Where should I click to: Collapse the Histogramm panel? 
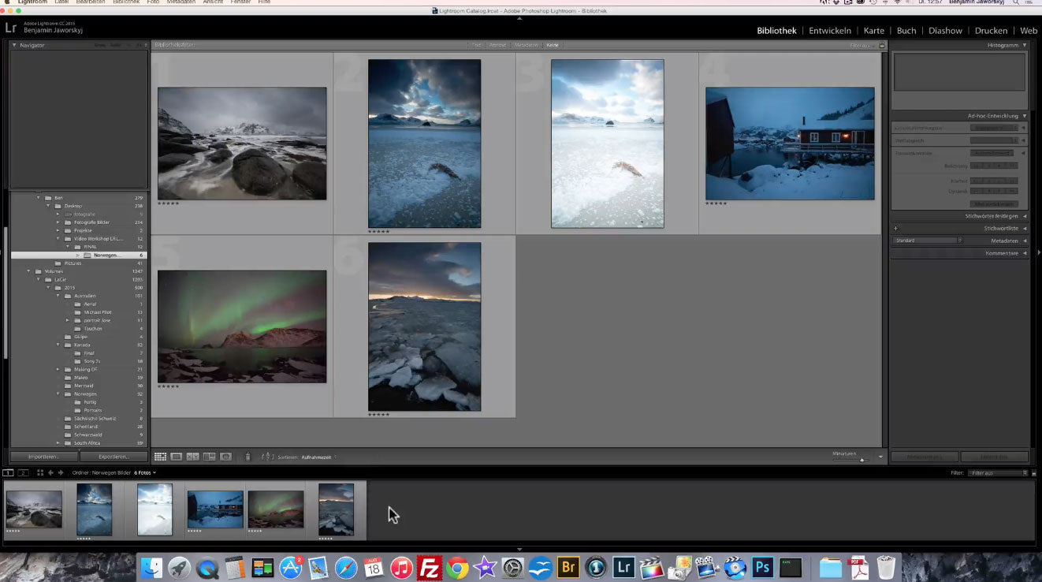click(x=1025, y=45)
